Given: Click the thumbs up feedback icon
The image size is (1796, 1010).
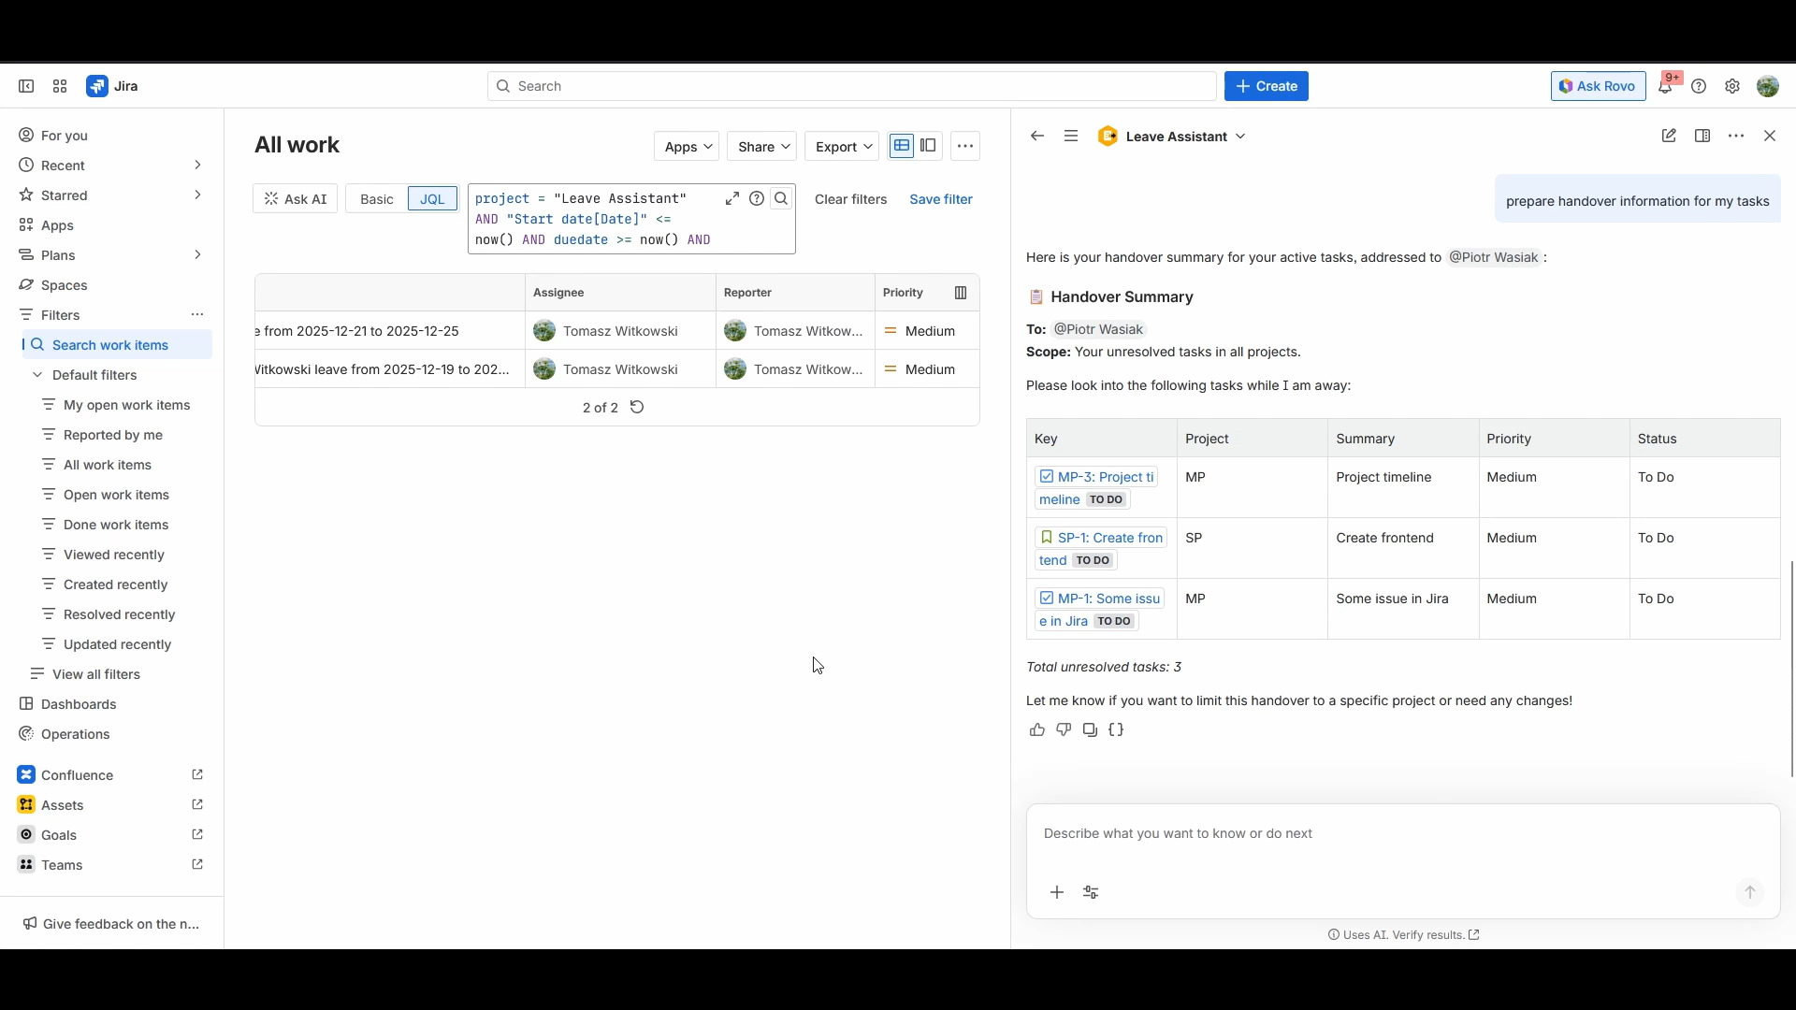Looking at the screenshot, I should (x=1036, y=730).
